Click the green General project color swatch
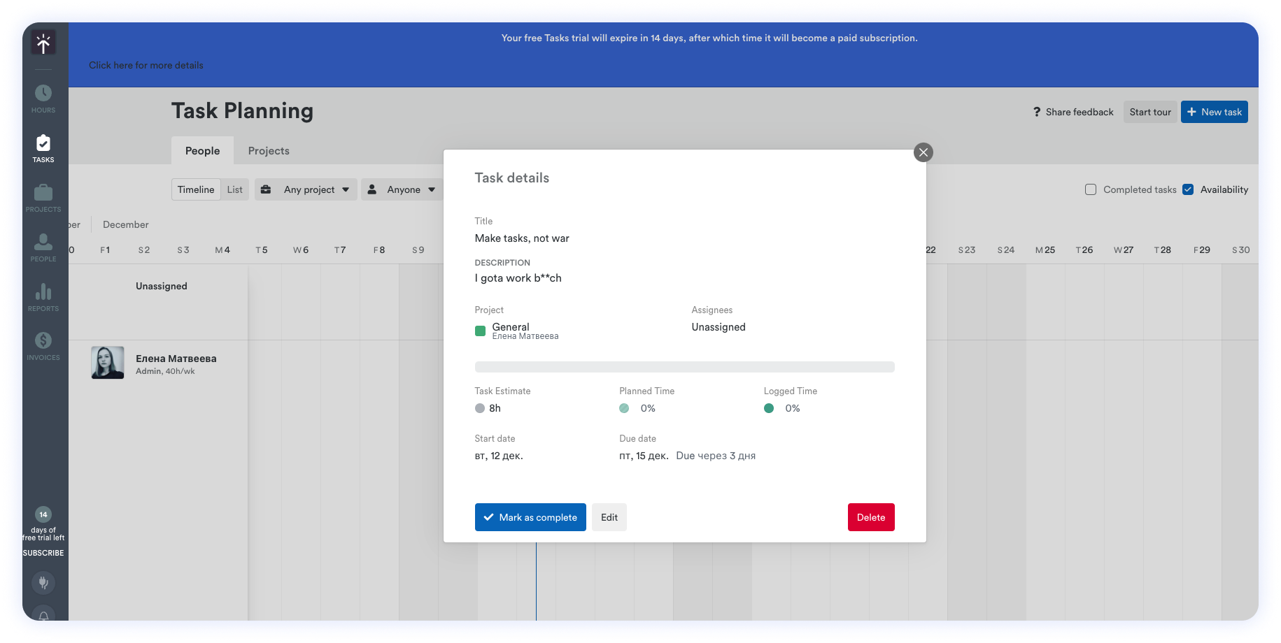 click(480, 331)
